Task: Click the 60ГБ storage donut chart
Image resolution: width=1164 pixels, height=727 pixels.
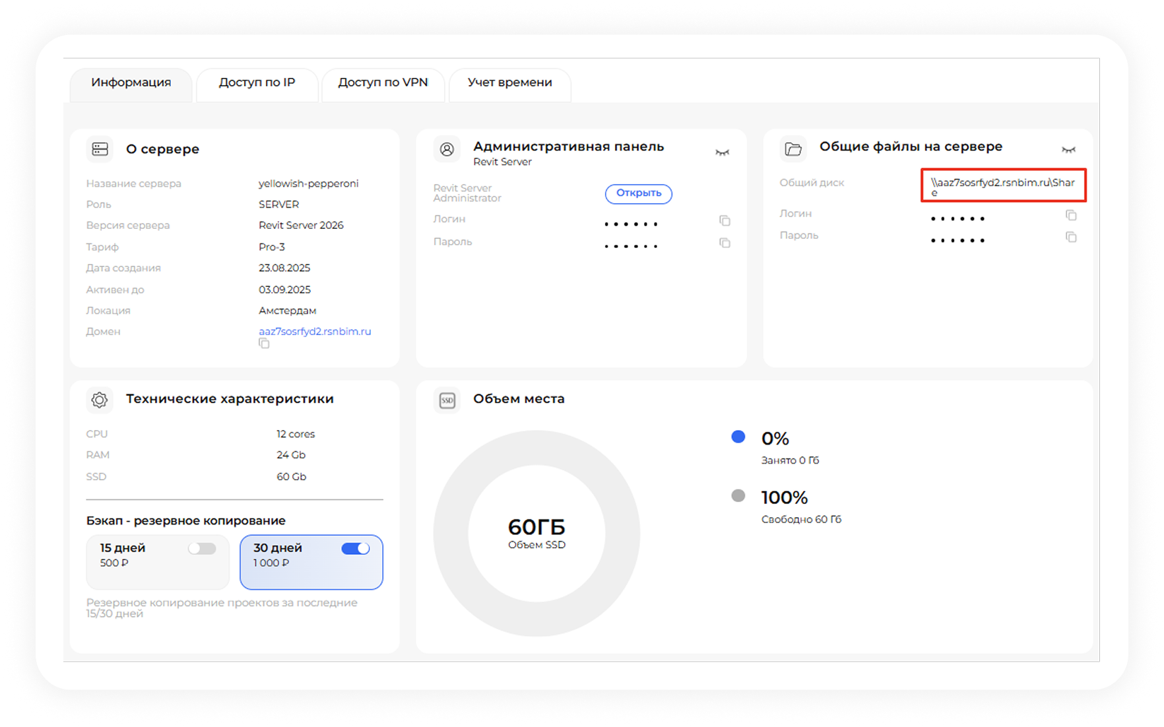Action: coord(536,532)
